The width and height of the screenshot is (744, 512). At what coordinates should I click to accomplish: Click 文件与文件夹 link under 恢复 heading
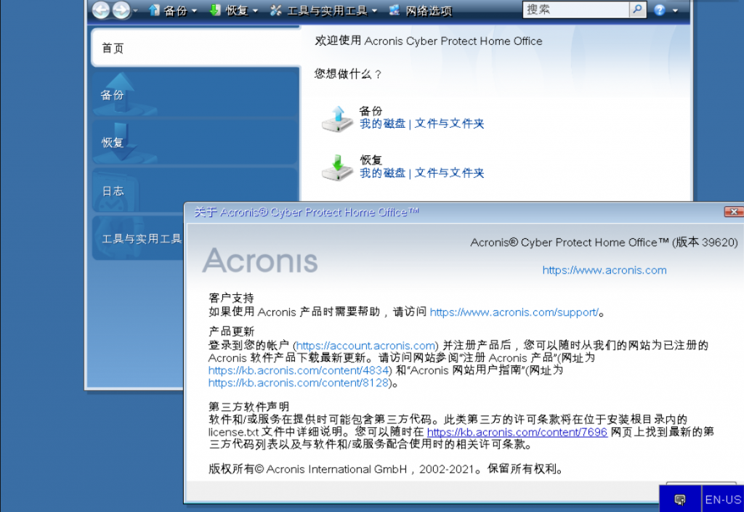(x=449, y=174)
